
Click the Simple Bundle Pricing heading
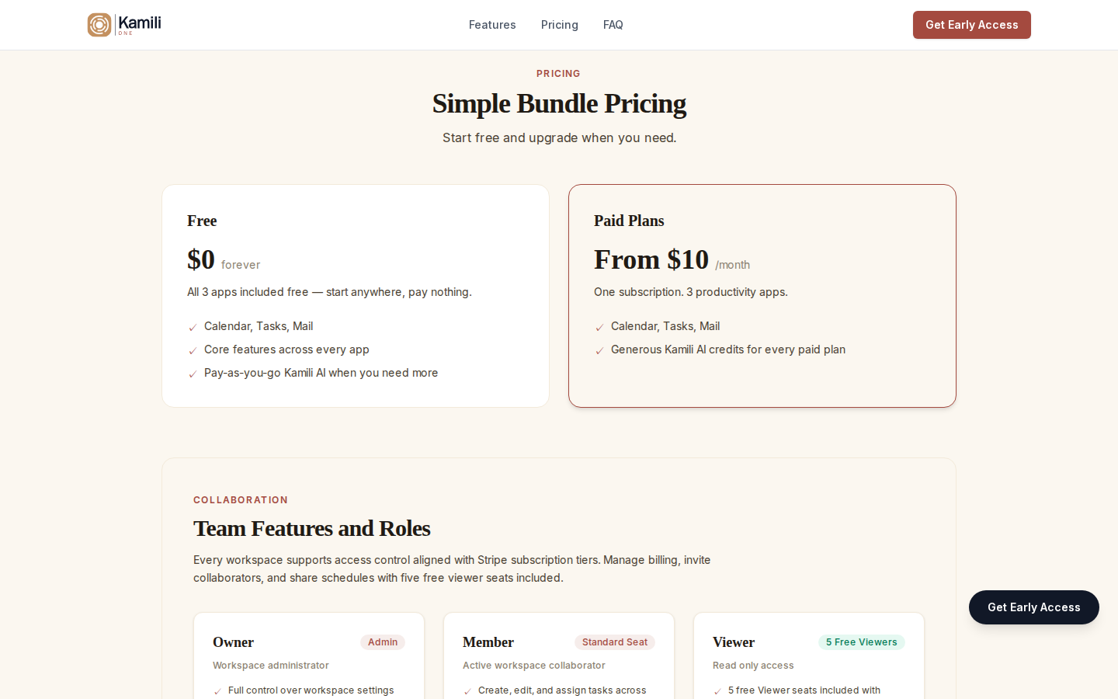click(x=559, y=103)
